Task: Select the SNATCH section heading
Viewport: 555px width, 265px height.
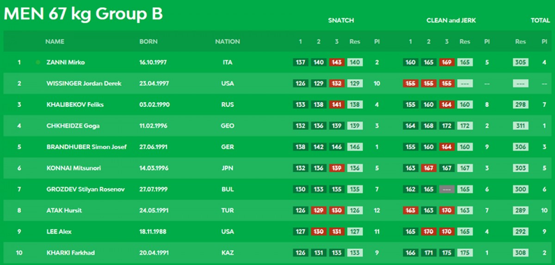Action: click(341, 20)
